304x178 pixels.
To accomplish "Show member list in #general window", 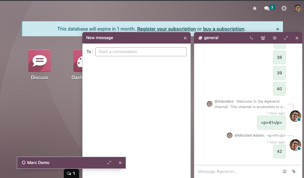I will 263,38.
